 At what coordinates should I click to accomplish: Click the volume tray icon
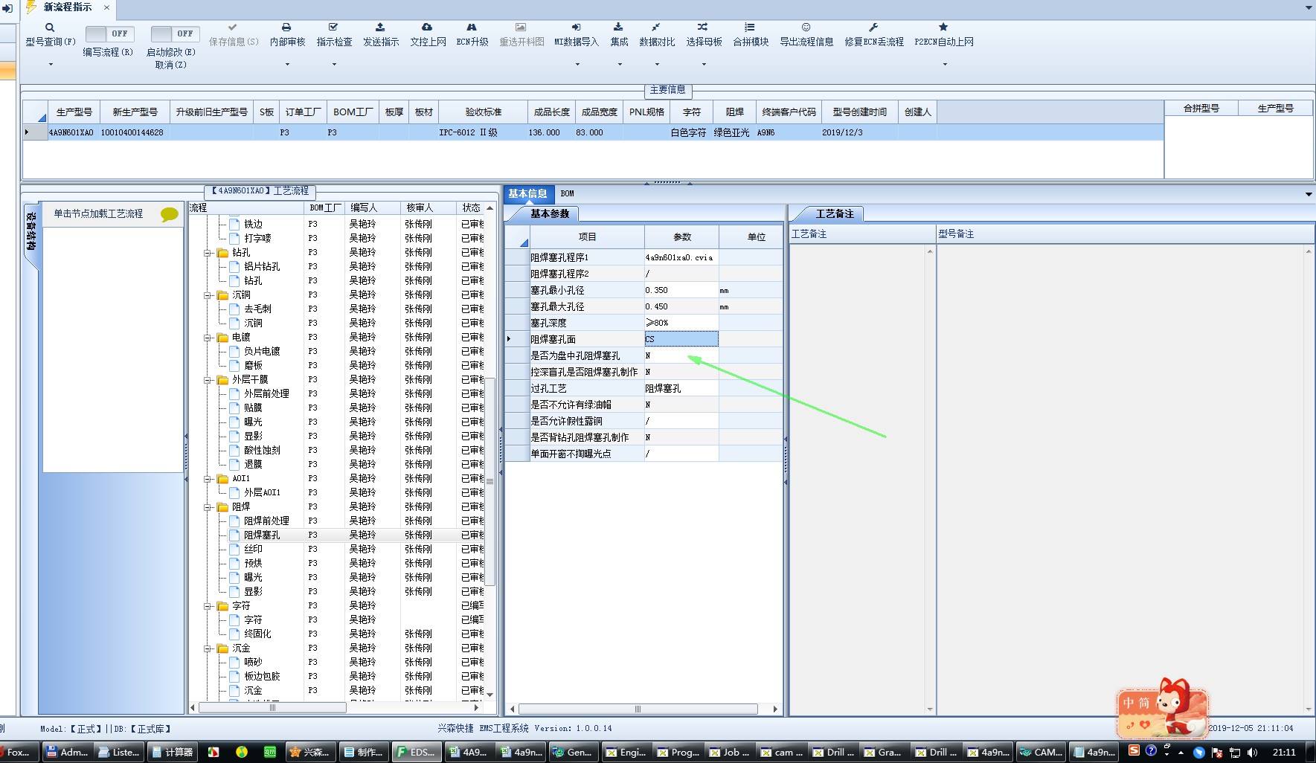point(1252,753)
